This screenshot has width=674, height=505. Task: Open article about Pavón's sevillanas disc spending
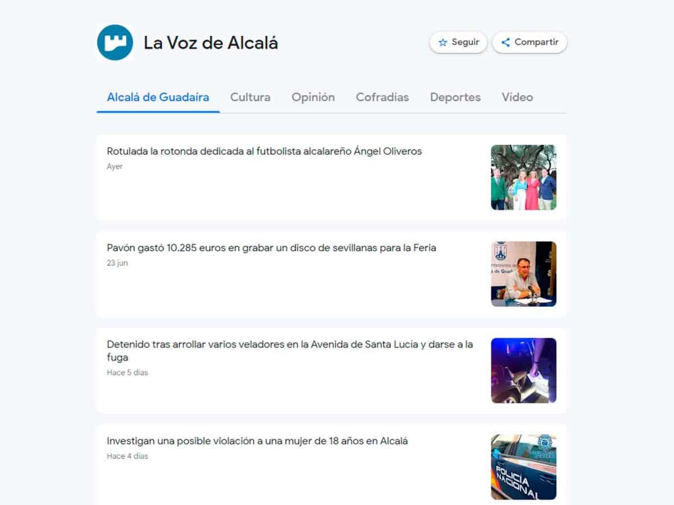click(x=271, y=248)
